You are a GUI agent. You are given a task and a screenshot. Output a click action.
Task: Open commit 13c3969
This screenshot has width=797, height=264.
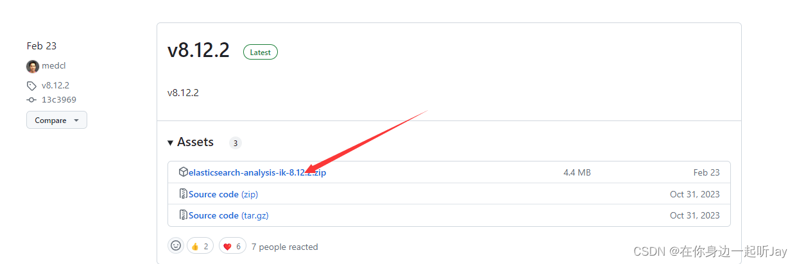[59, 100]
